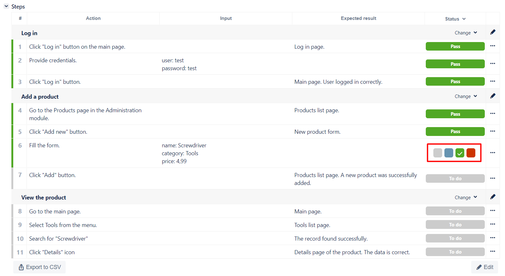
Task: Click the pencil icon for Log in group
Action: pyautogui.click(x=493, y=32)
